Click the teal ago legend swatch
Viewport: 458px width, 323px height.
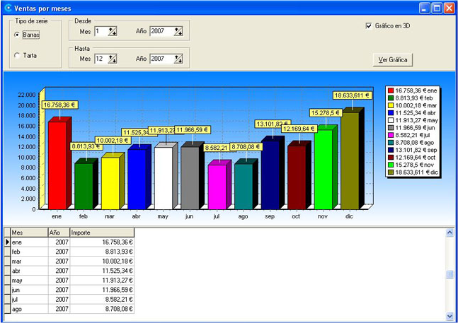point(391,143)
